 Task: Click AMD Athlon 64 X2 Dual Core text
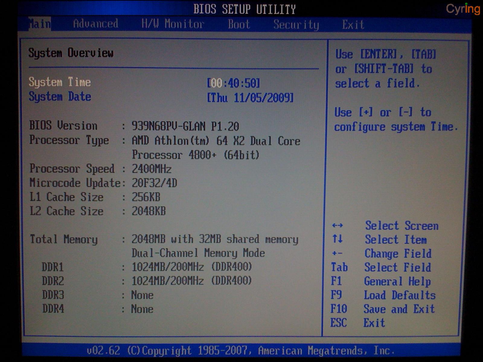[x=216, y=141]
